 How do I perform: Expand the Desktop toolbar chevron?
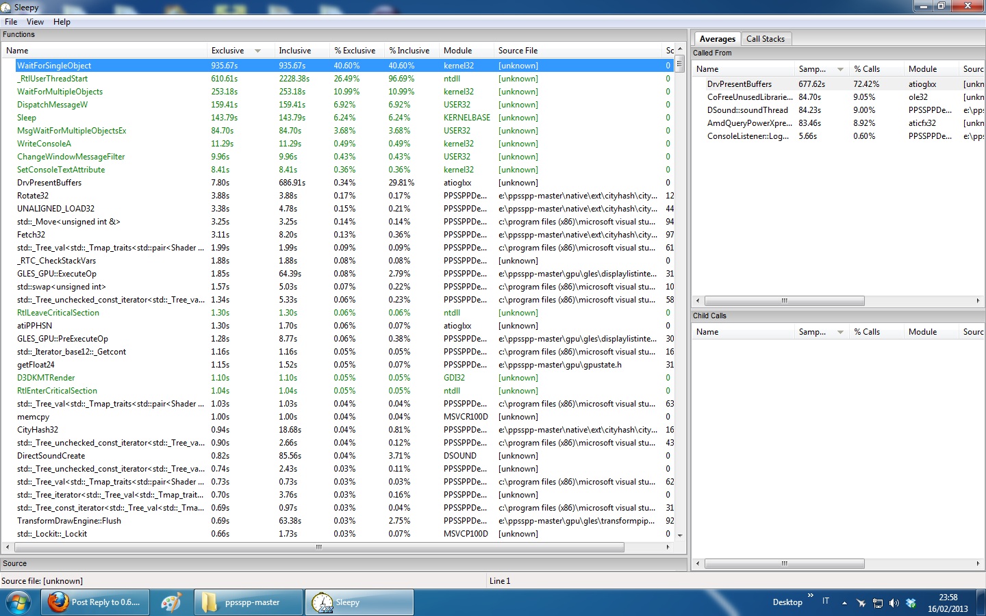point(811,596)
